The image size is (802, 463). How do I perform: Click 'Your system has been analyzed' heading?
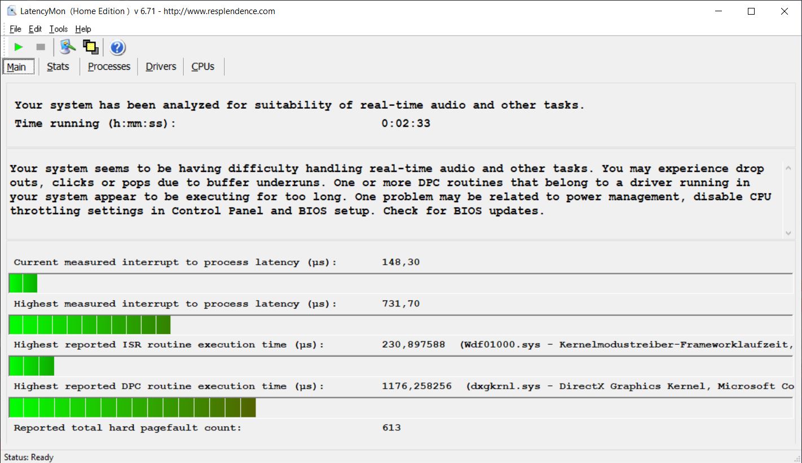pos(299,105)
